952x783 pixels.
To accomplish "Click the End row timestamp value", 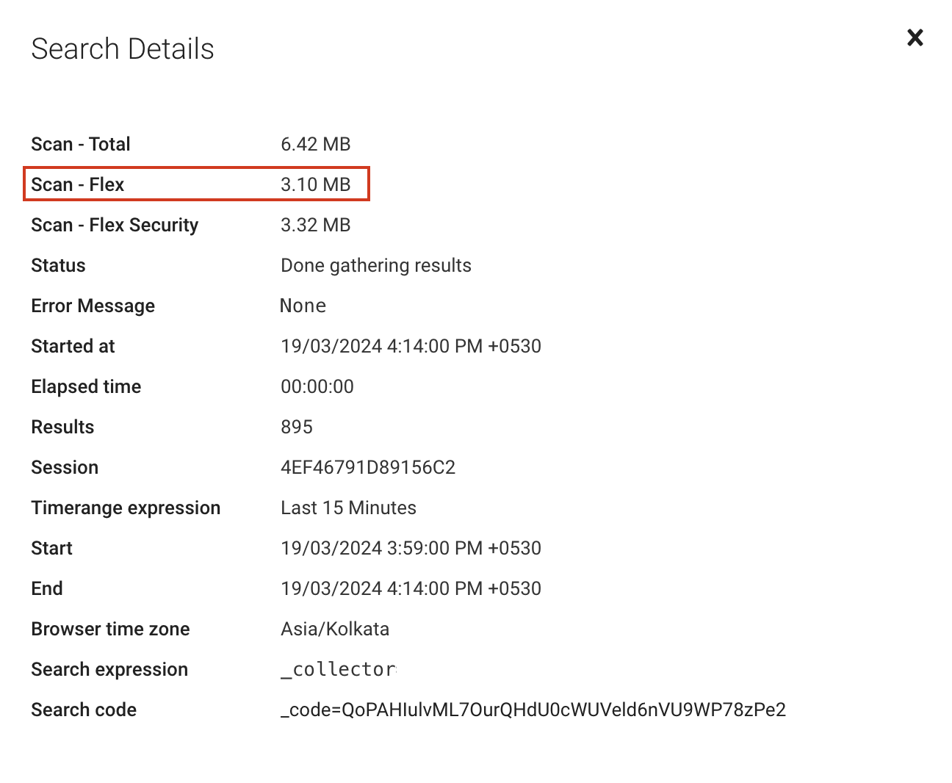I will [x=411, y=588].
